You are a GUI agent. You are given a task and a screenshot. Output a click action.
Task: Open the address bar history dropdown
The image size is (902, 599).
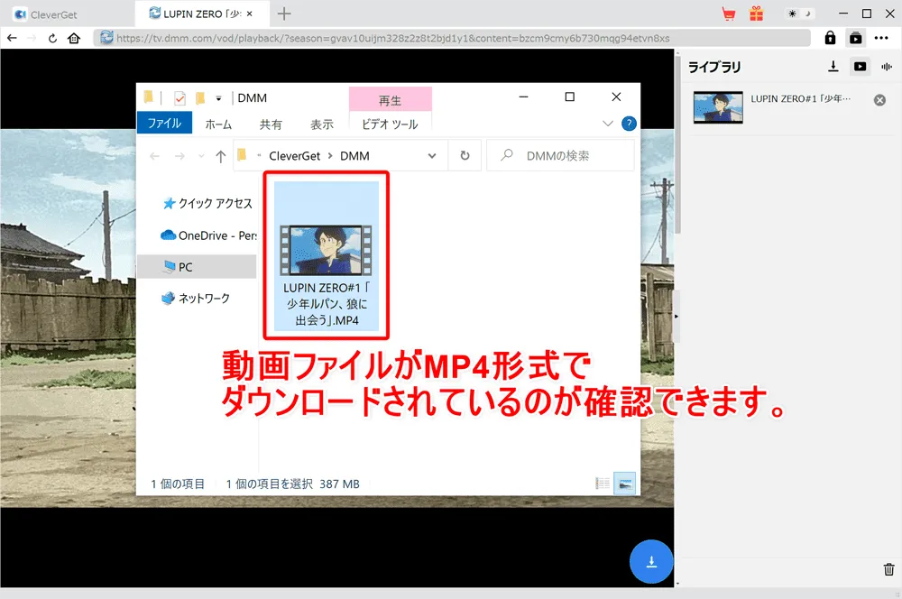(432, 156)
